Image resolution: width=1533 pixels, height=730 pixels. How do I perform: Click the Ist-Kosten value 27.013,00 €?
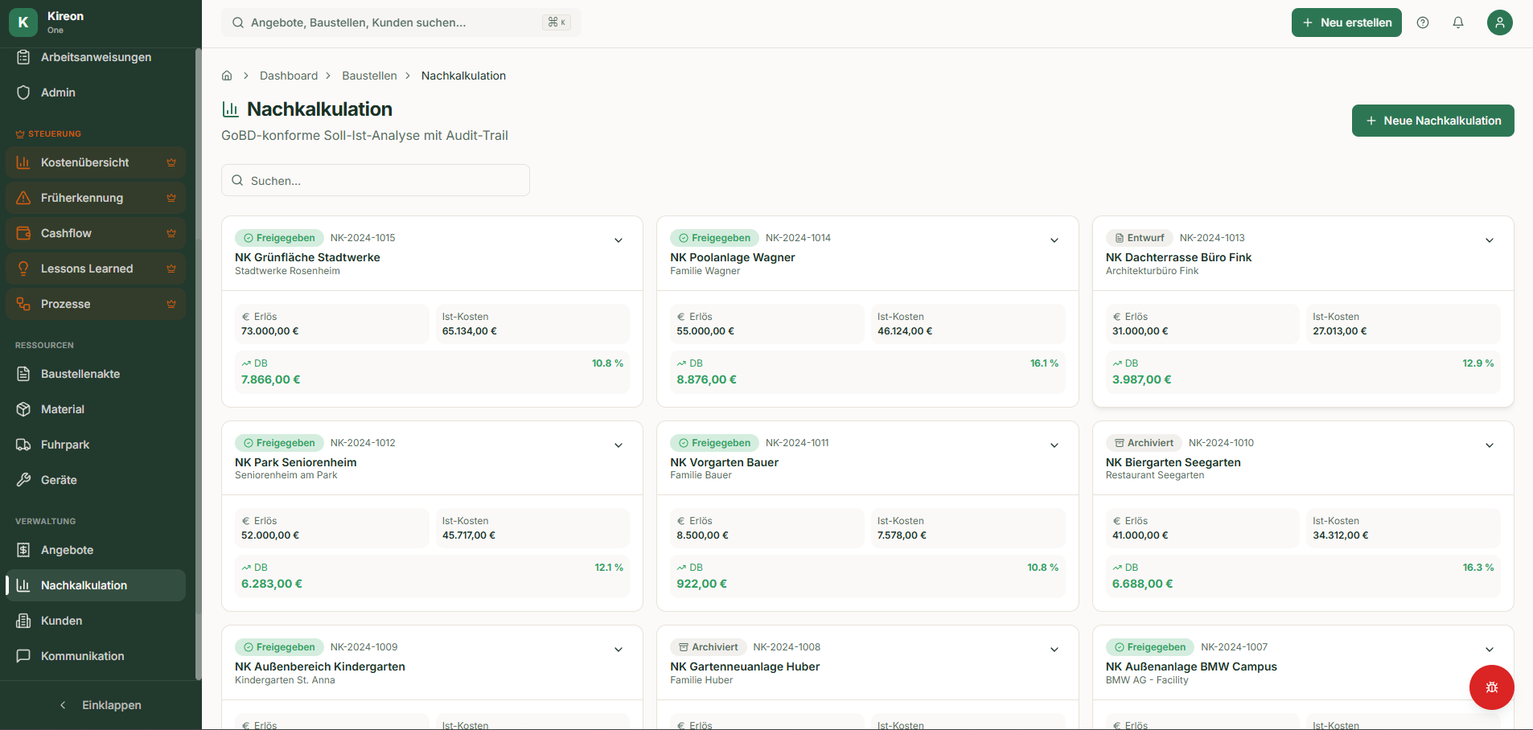pos(1339,331)
